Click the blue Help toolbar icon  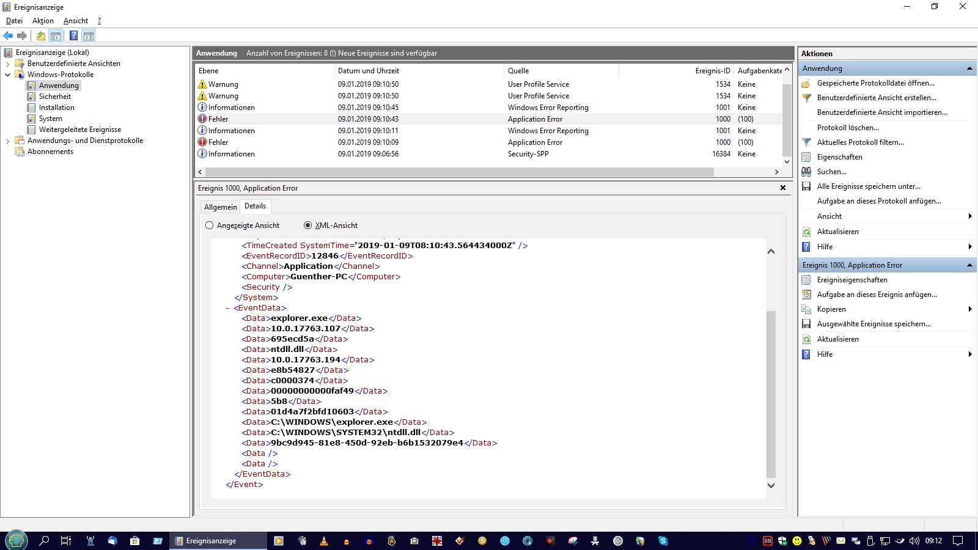click(x=73, y=35)
